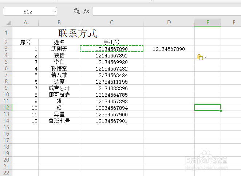Select phone number 12234567894
Viewport: 241px width, 176px height.
coord(112,108)
